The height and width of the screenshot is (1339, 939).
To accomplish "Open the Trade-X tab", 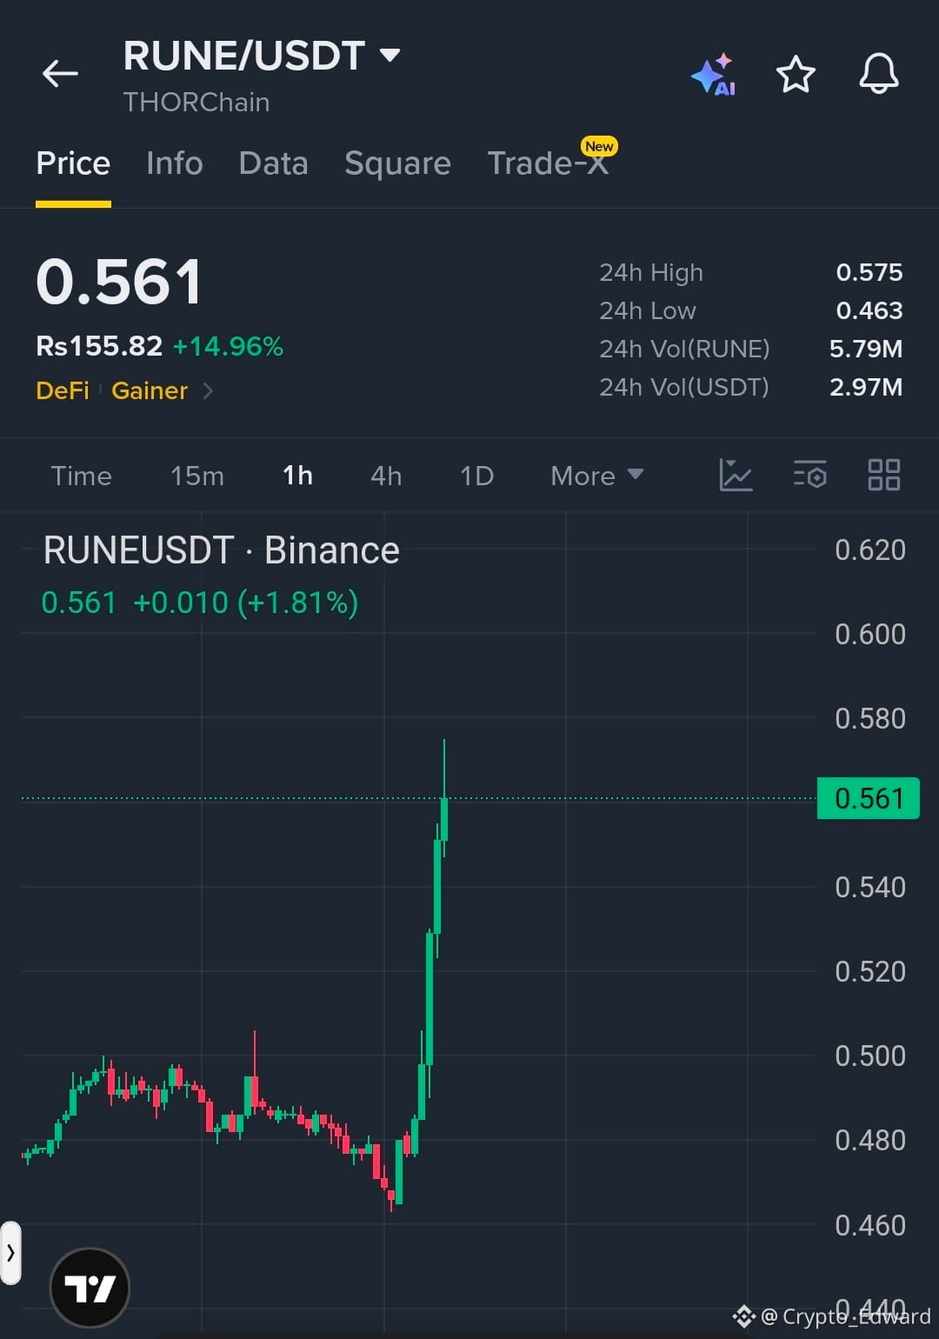I will [x=548, y=163].
